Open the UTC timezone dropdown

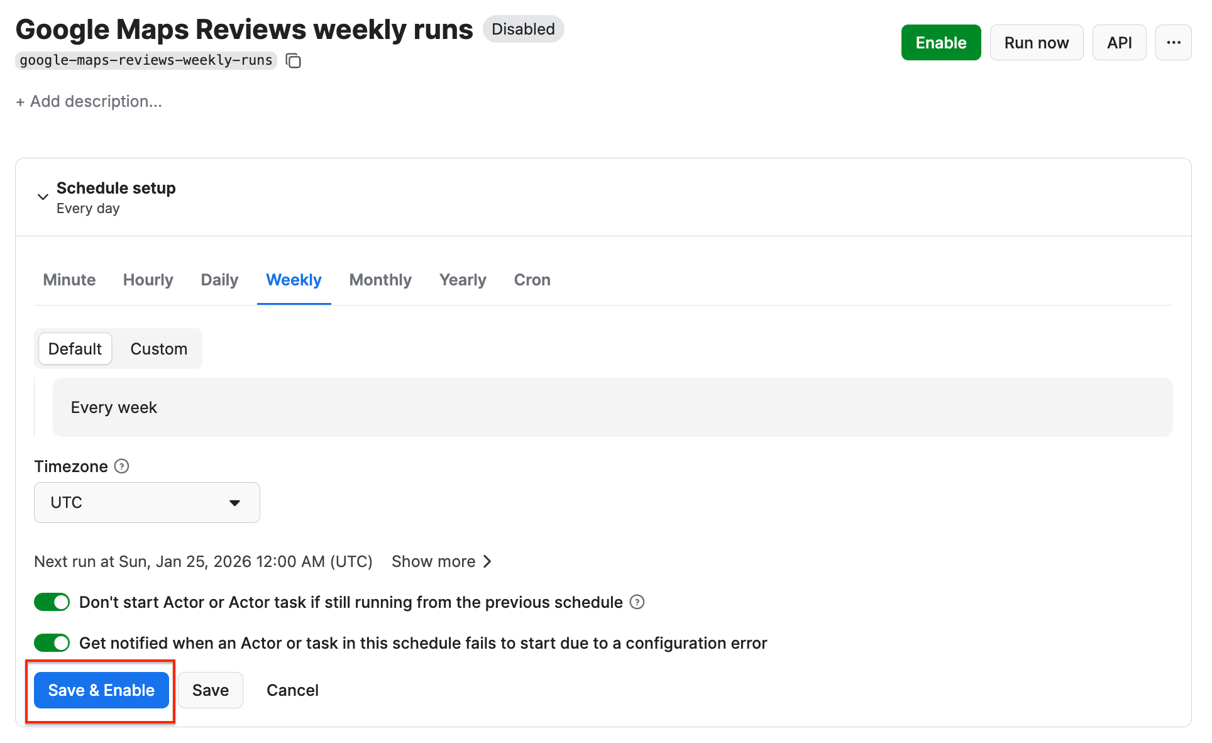click(146, 502)
